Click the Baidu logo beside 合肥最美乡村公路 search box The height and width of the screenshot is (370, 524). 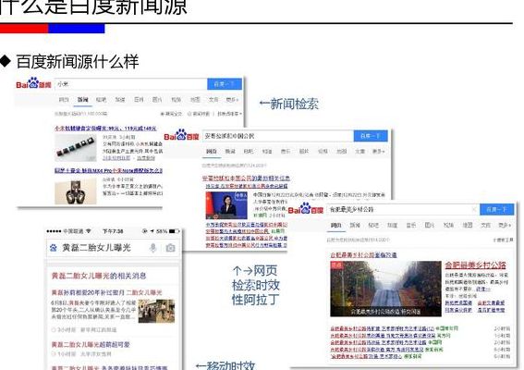[306, 209]
